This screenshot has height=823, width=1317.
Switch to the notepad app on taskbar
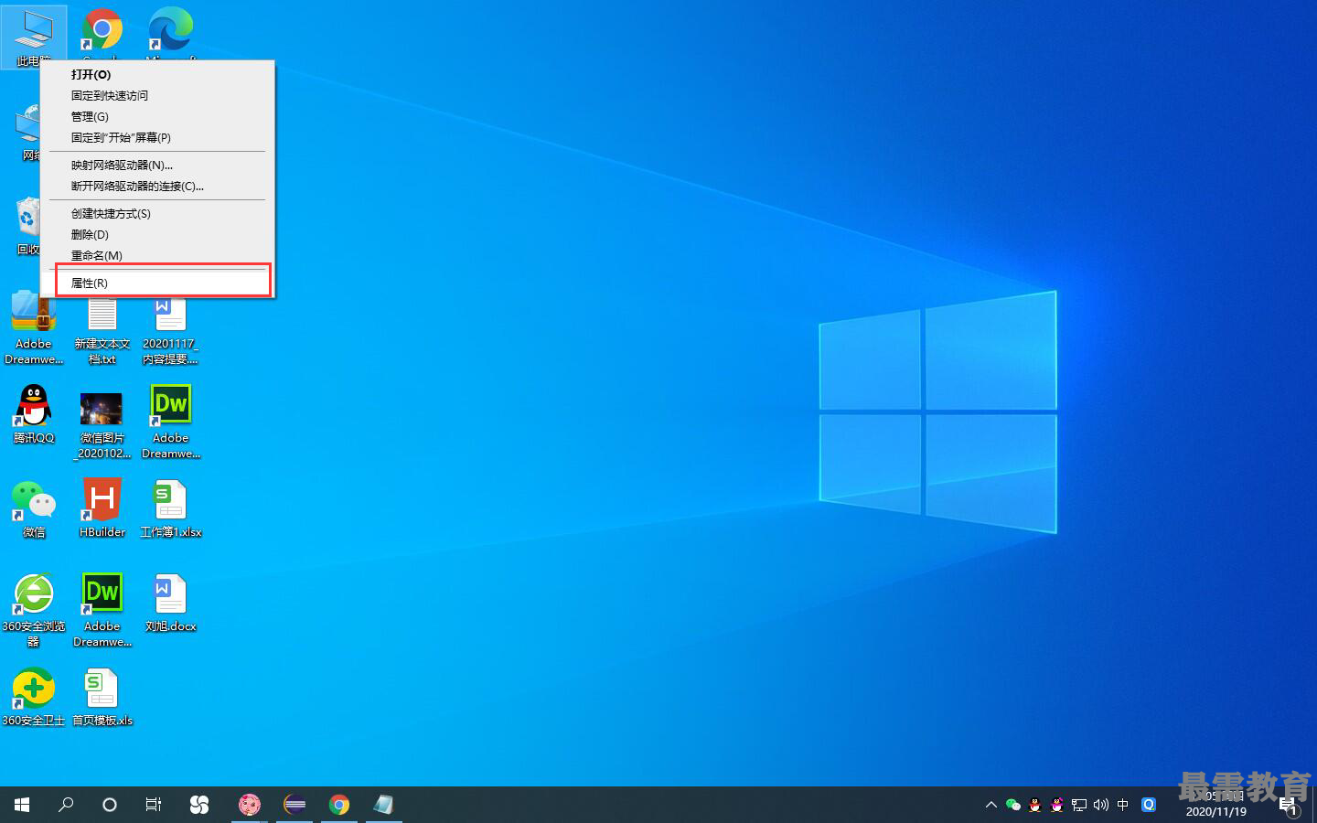384,805
